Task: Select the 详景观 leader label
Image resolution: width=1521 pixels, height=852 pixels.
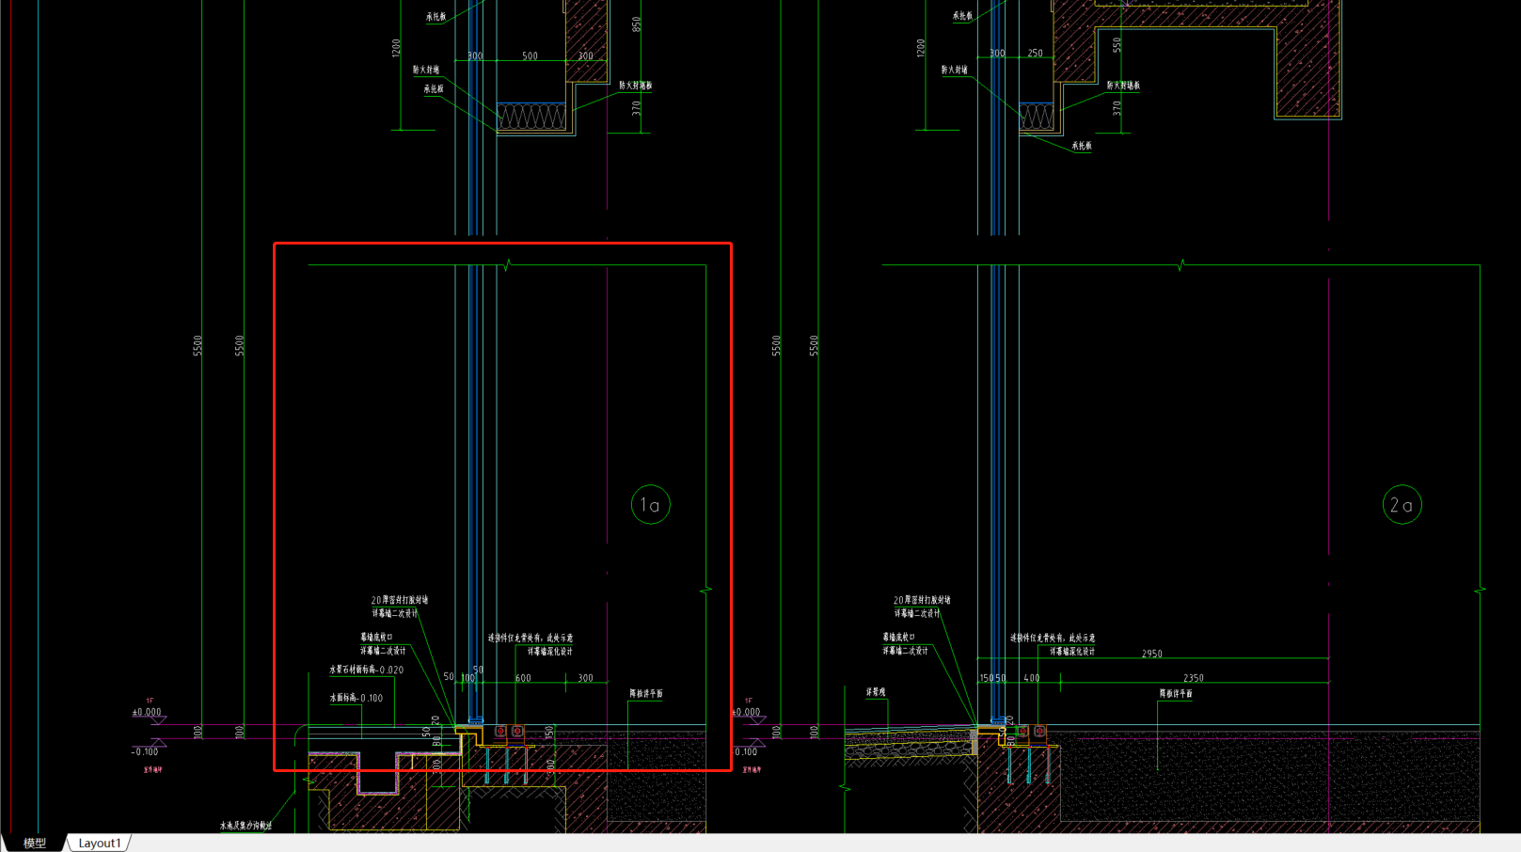Action: [876, 692]
